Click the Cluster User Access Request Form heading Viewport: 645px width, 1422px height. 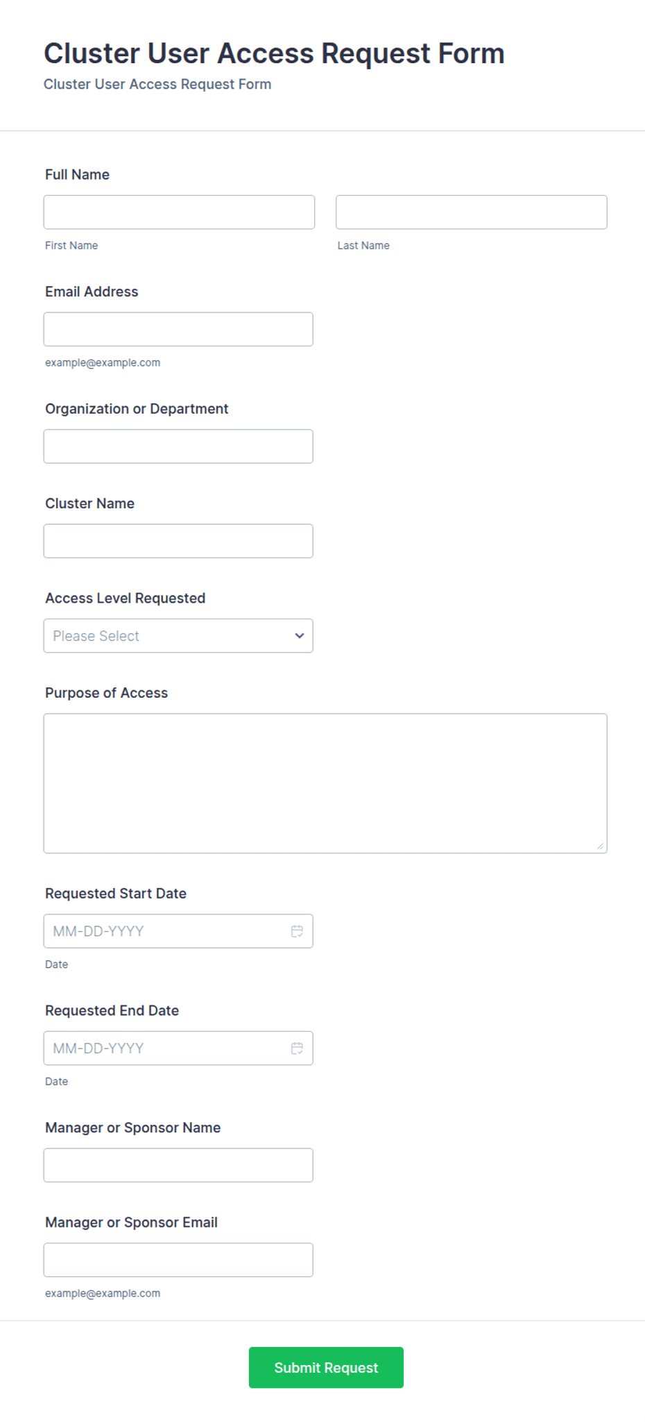click(274, 53)
